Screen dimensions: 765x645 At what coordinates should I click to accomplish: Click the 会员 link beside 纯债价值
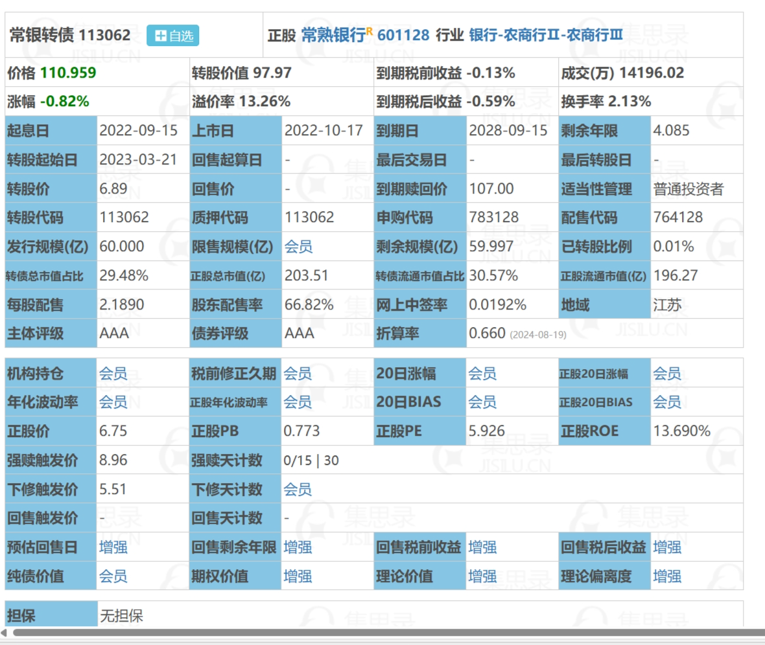113,576
